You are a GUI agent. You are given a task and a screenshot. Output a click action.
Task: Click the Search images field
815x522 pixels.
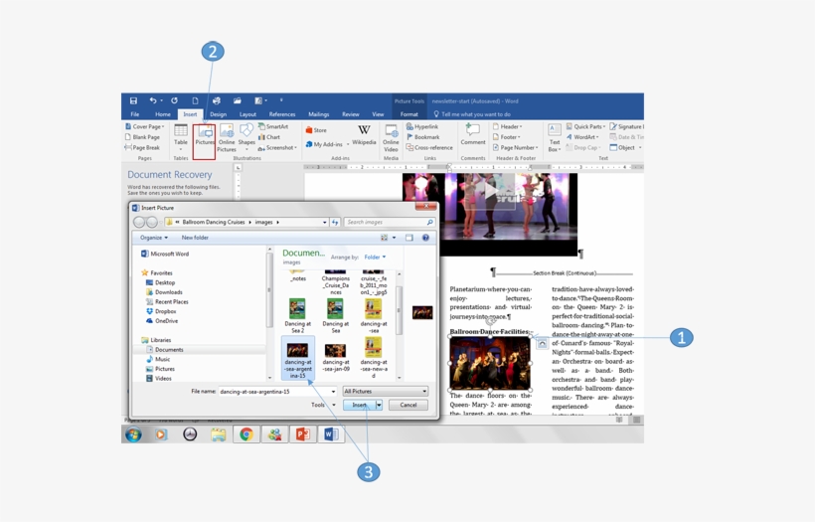390,222
